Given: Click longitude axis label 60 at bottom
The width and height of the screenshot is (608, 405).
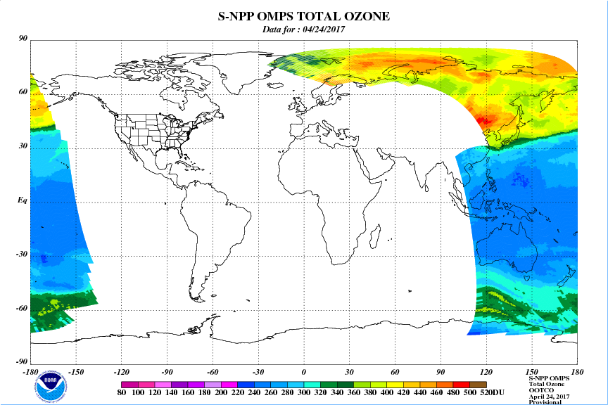Looking at the screenshot, I should [395, 372].
